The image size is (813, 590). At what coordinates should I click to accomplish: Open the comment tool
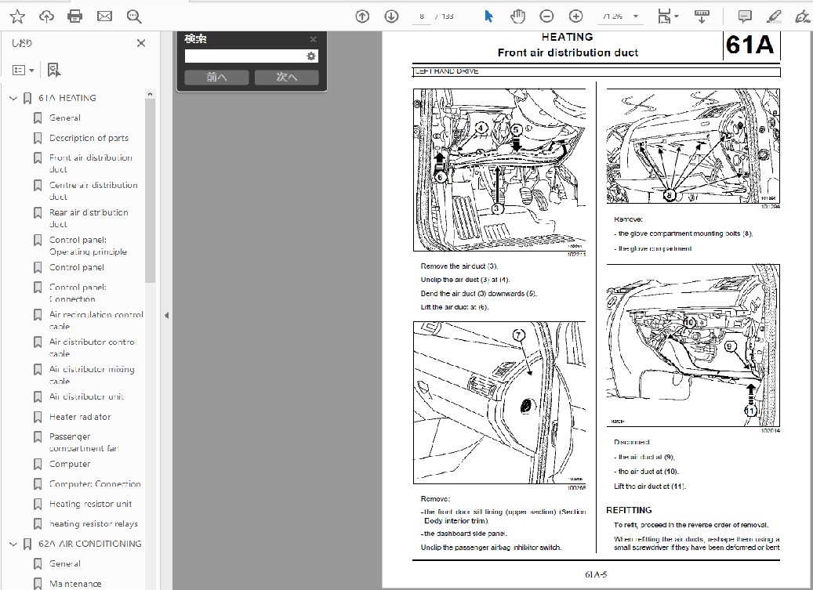tap(745, 16)
